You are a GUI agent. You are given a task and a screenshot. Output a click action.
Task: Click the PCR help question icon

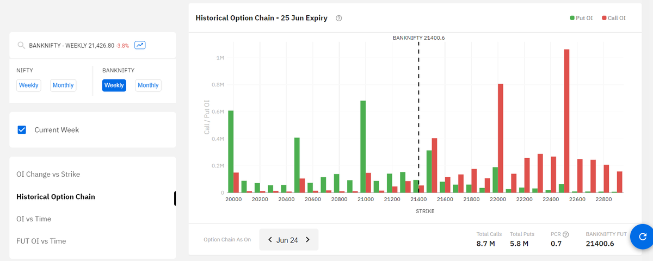pos(565,234)
